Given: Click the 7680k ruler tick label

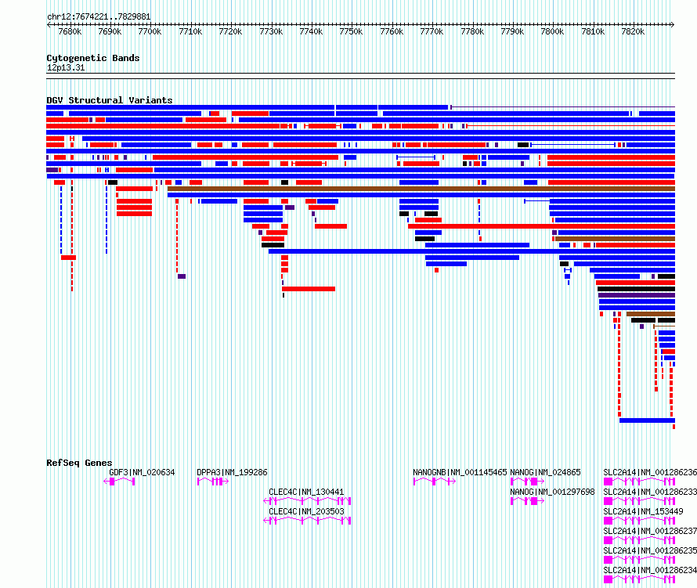Looking at the screenshot, I should (x=70, y=31).
